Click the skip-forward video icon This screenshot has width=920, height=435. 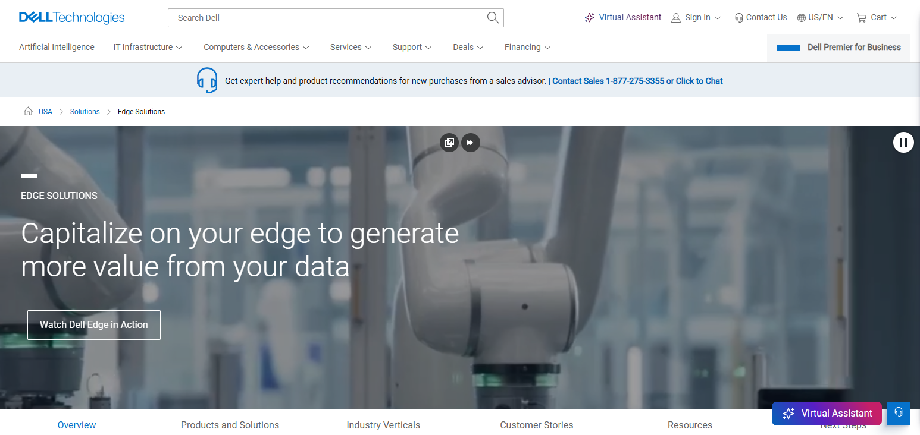tap(471, 143)
